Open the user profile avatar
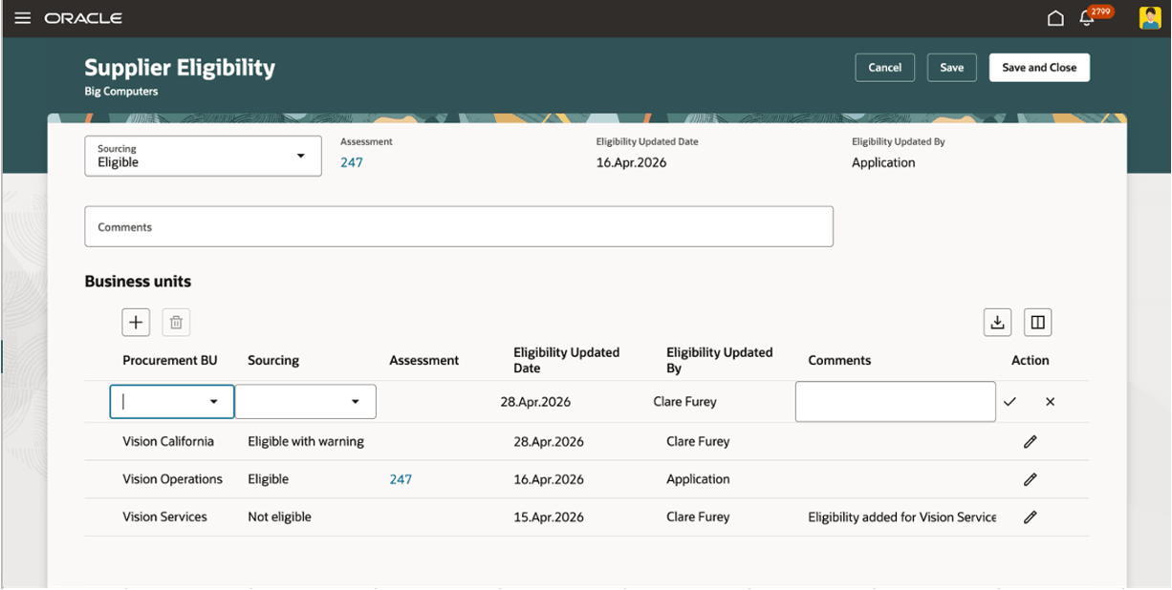The image size is (1172, 590). tap(1150, 18)
